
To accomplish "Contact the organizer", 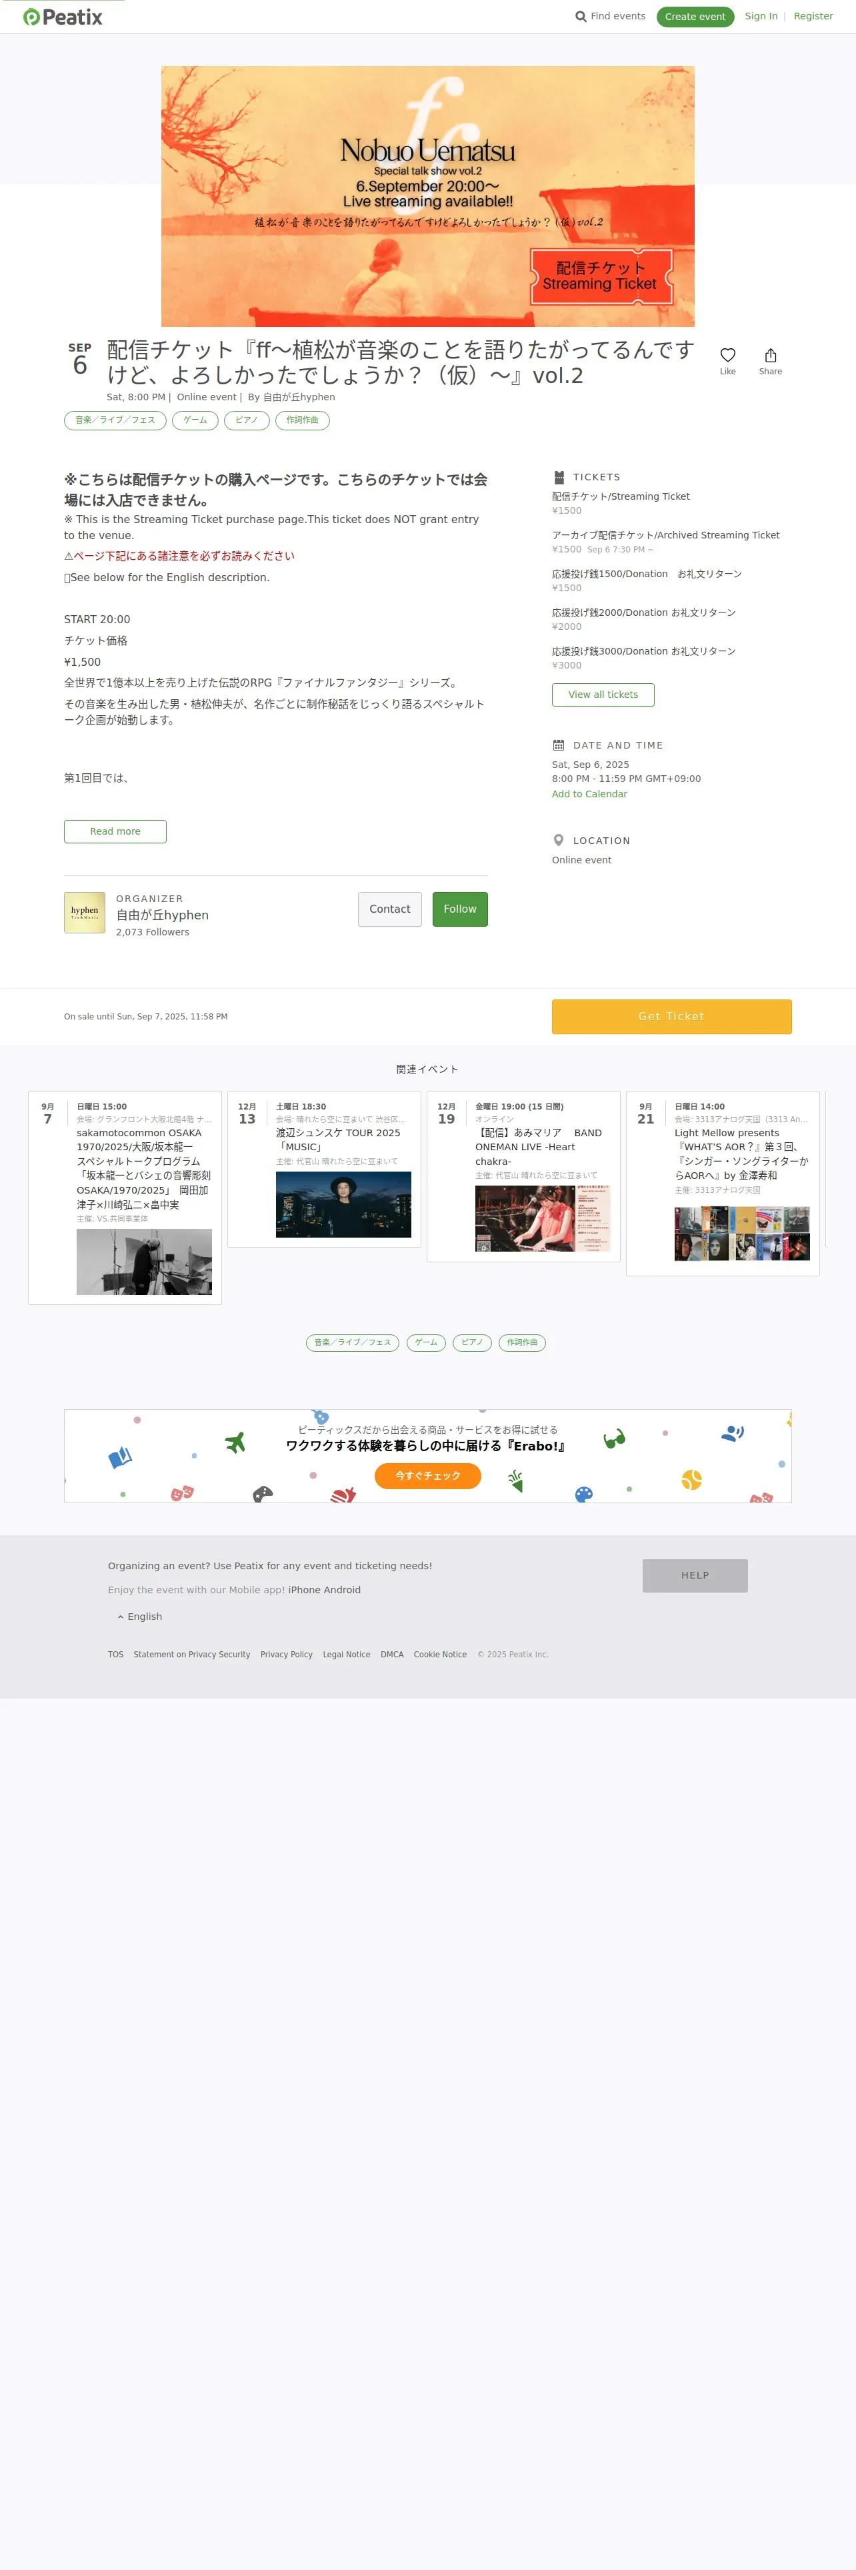I will 389,909.
